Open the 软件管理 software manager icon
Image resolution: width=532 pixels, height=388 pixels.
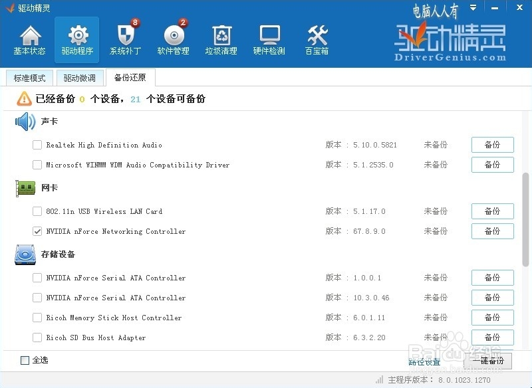pos(174,39)
